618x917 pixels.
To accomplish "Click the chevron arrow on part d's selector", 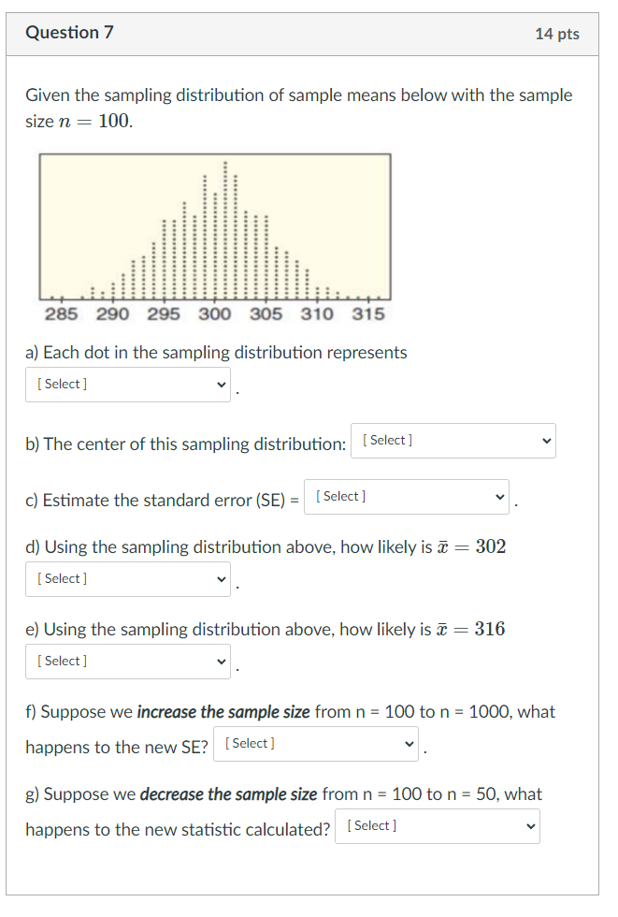I will (222, 578).
